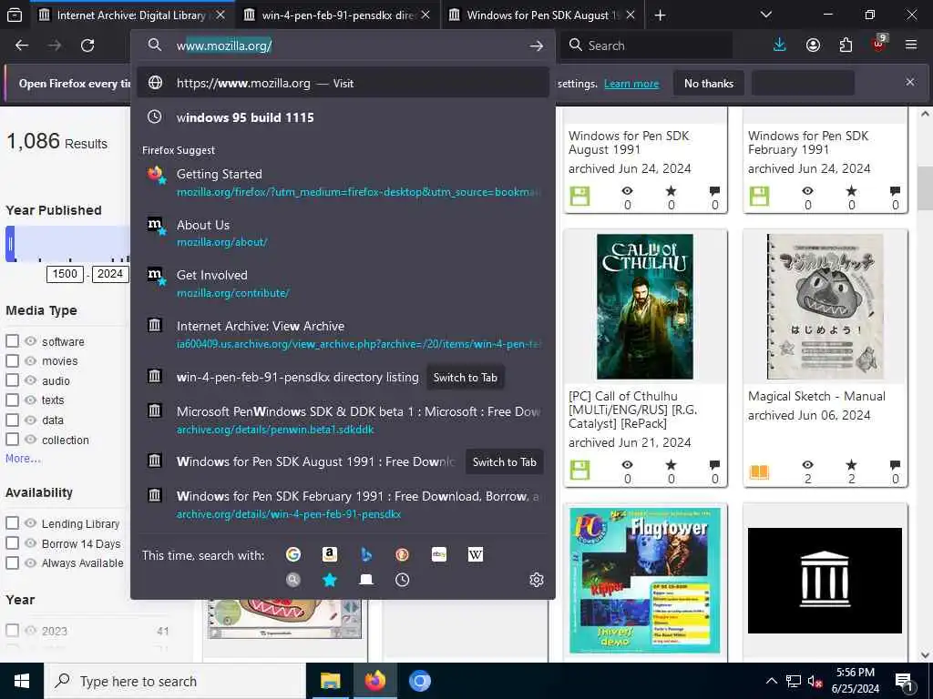The image size is (933, 699).
Task: Search this time with Wikipedia
Action: (x=476, y=554)
